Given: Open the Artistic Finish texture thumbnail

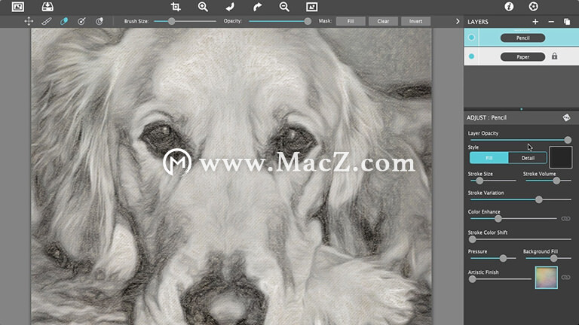Looking at the screenshot, I should (x=546, y=278).
